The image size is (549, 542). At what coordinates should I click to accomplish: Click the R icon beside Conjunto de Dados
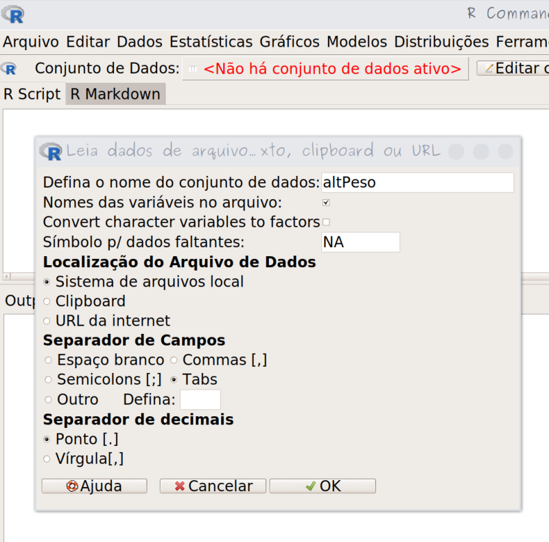tap(10, 69)
